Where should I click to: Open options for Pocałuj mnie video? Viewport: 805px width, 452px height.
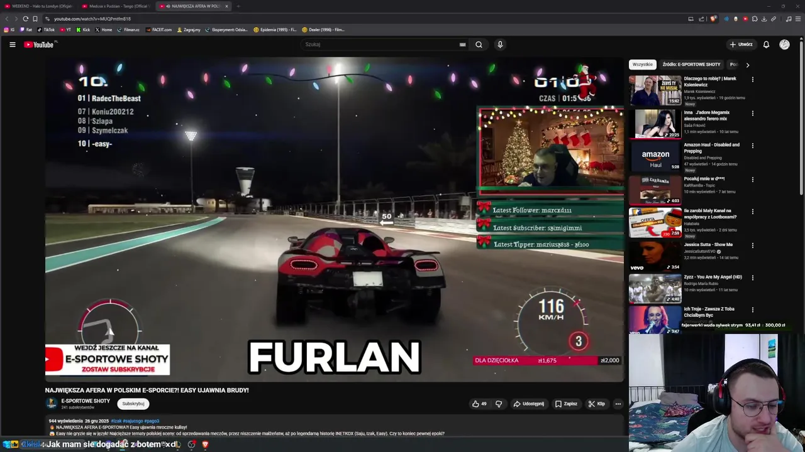pyautogui.click(x=753, y=180)
